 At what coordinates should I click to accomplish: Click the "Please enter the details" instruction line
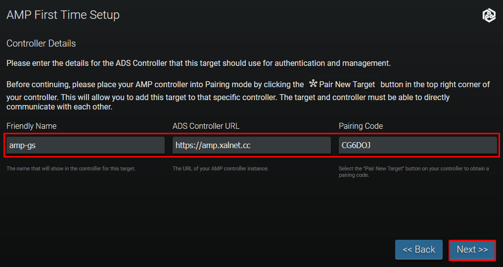point(198,63)
